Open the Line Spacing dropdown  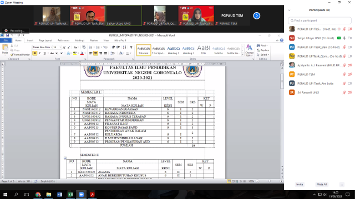[x=113, y=53]
